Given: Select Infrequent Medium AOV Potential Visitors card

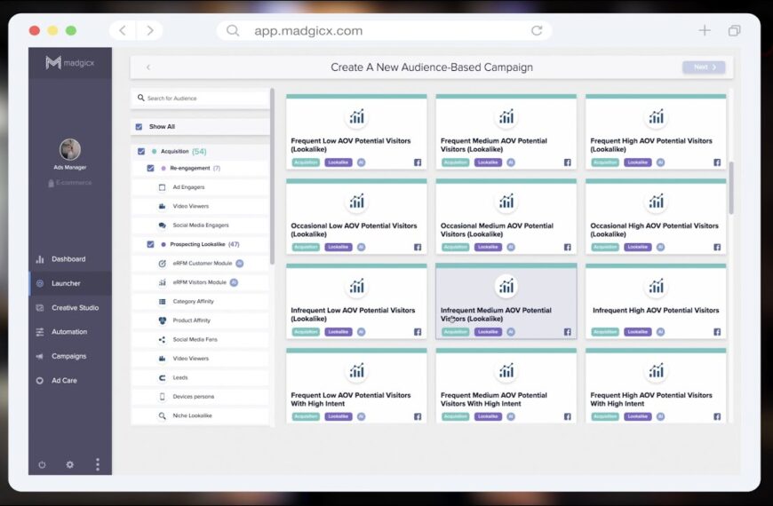Looking at the screenshot, I should 506,302.
